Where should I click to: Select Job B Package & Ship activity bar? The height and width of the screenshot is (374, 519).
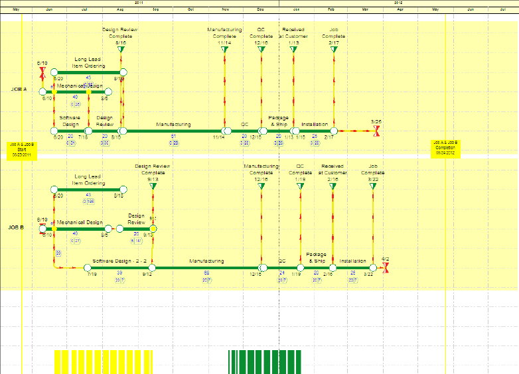[x=317, y=267]
